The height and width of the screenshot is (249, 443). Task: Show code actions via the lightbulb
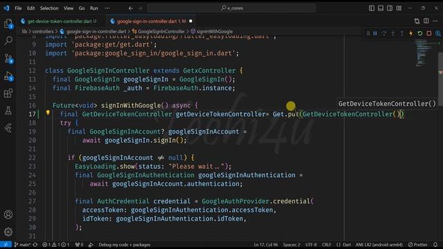(x=48, y=113)
